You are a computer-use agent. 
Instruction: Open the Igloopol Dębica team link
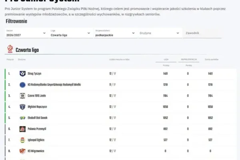tap(36, 140)
